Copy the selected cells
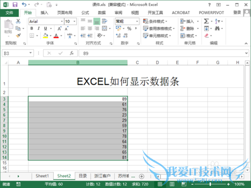 pos(18,29)
